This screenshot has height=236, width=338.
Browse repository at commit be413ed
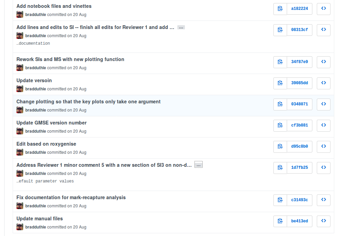[x=323, y=221]
